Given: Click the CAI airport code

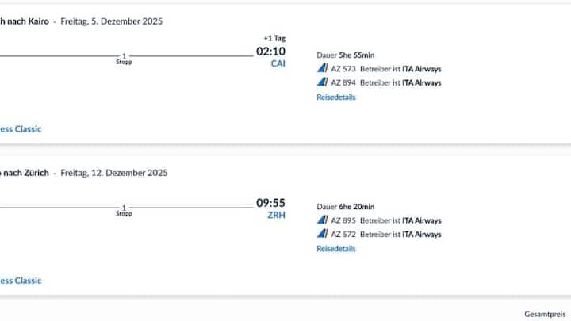Looking at the screenshot, I should pyautogui.click(x=278, y=63).
